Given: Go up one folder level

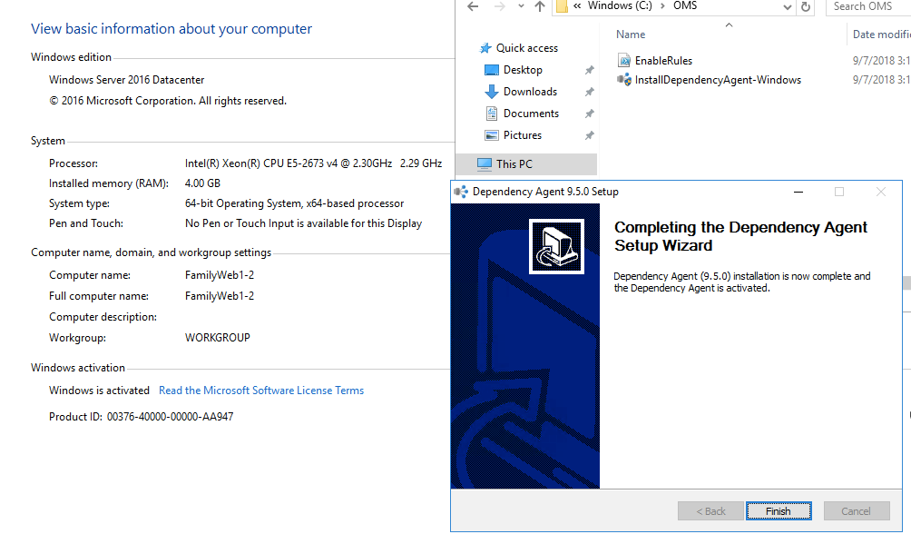Looking at the screenshot, I should tap(540, 6).
